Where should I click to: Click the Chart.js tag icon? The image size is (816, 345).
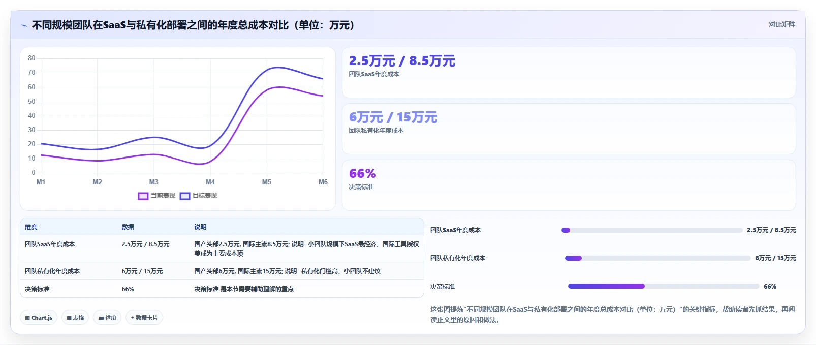tap(27, 318)
